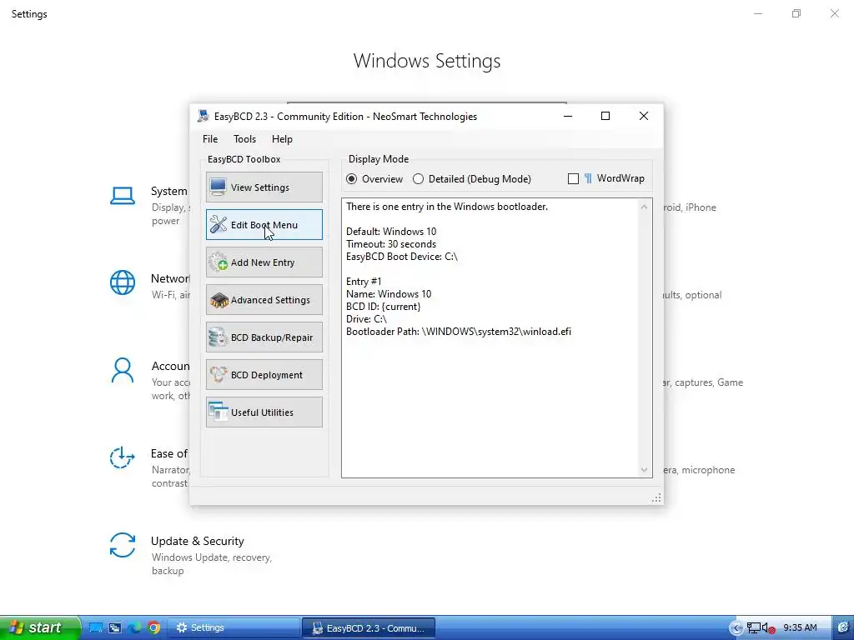Screen dimensions: 854x640
Task: Click 'Timeout: 30 seconds' text line
Action: pyautogui.click(x=391, y=244)
